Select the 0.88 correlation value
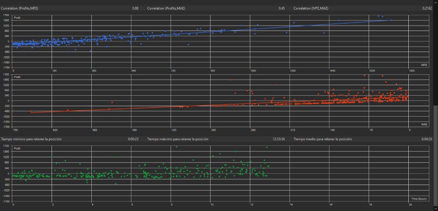 coord(135,8)
